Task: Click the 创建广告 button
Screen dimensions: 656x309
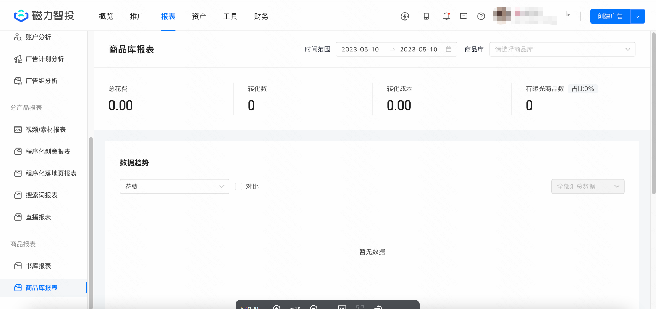Action: [610, 16]
